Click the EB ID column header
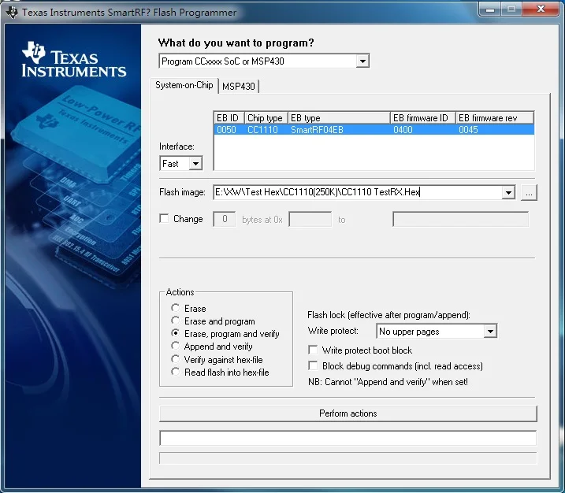This screenshot has height=493, width=565. [x=229, y=118]
